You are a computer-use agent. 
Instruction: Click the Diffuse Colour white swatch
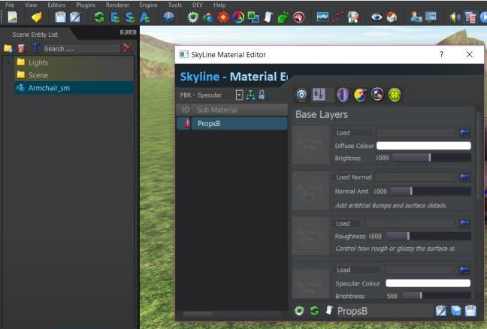click(424, 146)
